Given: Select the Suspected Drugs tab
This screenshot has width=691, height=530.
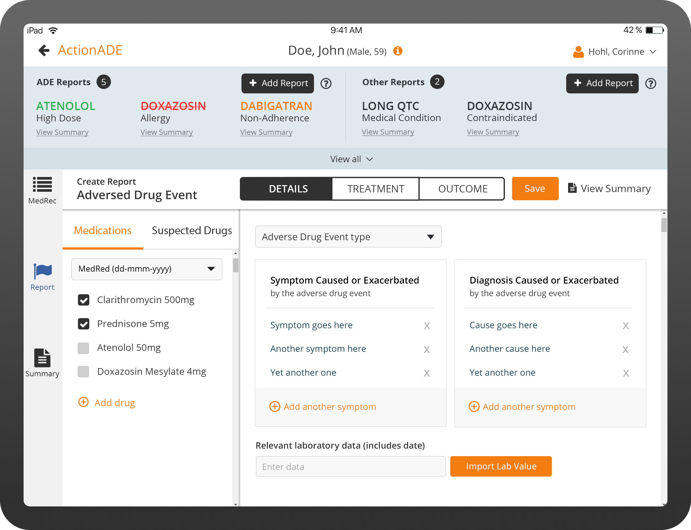Looking at the screenshot, I should coord(191,231).
